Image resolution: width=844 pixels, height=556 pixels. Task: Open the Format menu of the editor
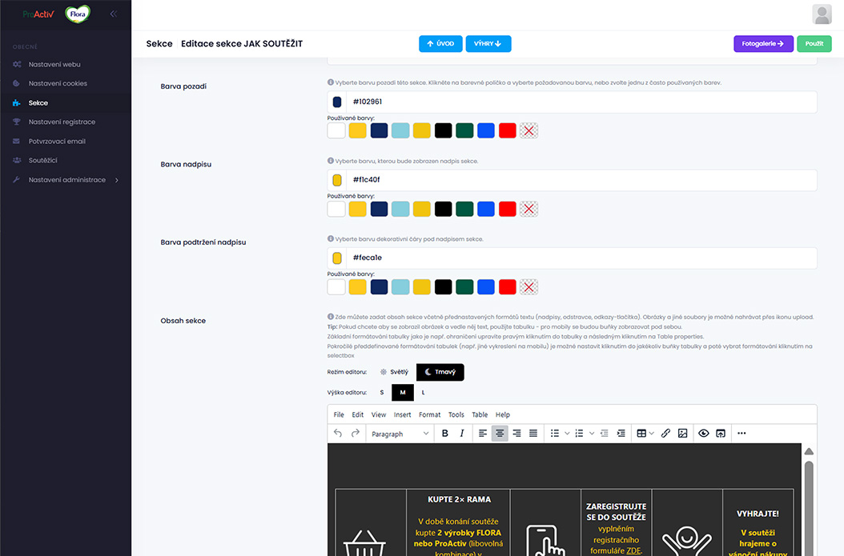(x=429, y=414)
